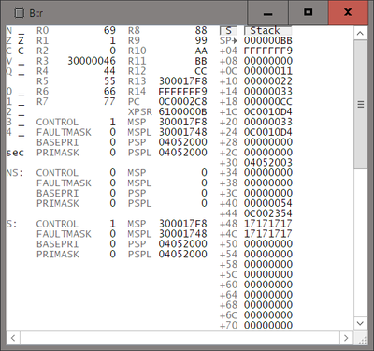The height and width of the screenshot is (351, 374).
Task: Select the R1 register value 1
Action: (112, 40)
